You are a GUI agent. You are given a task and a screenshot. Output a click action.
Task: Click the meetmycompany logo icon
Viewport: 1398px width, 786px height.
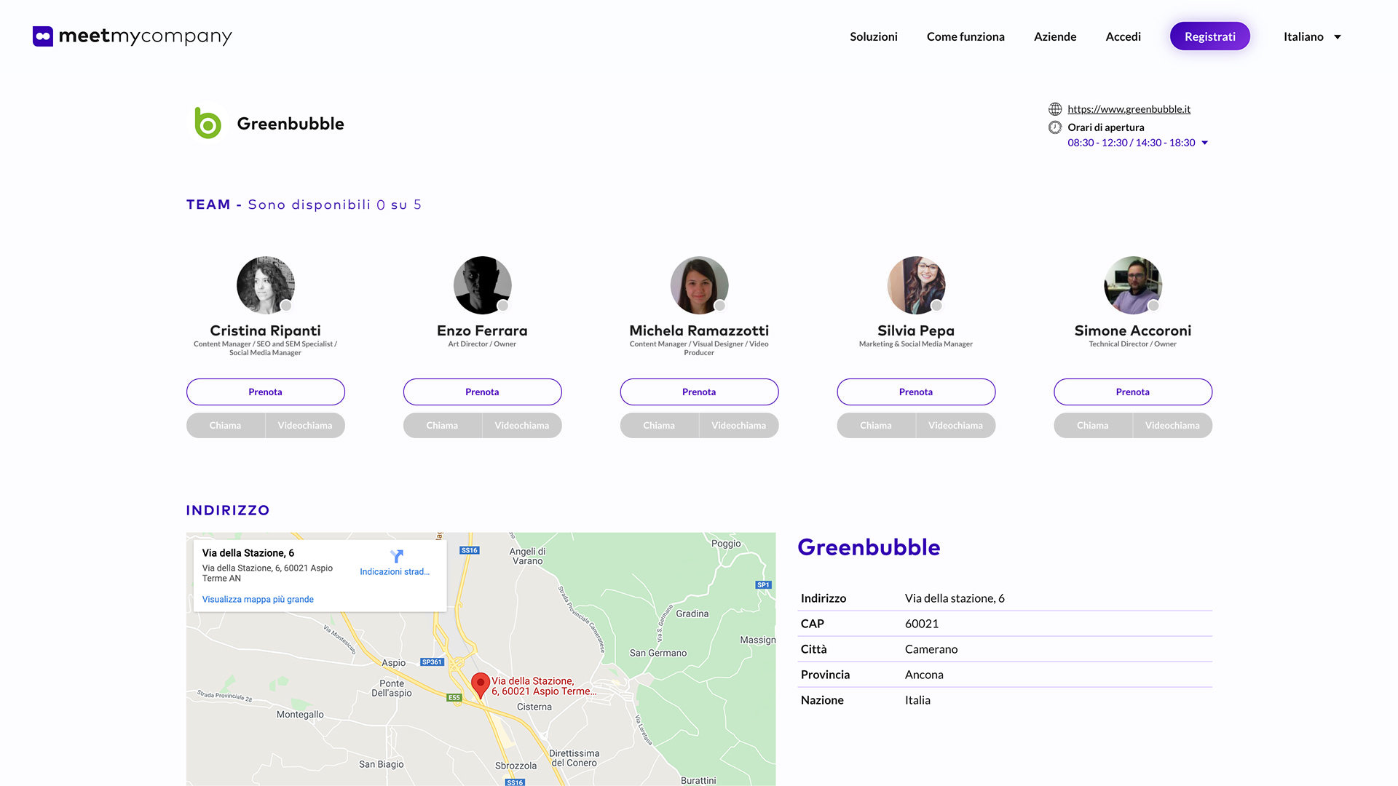(43, 36)
